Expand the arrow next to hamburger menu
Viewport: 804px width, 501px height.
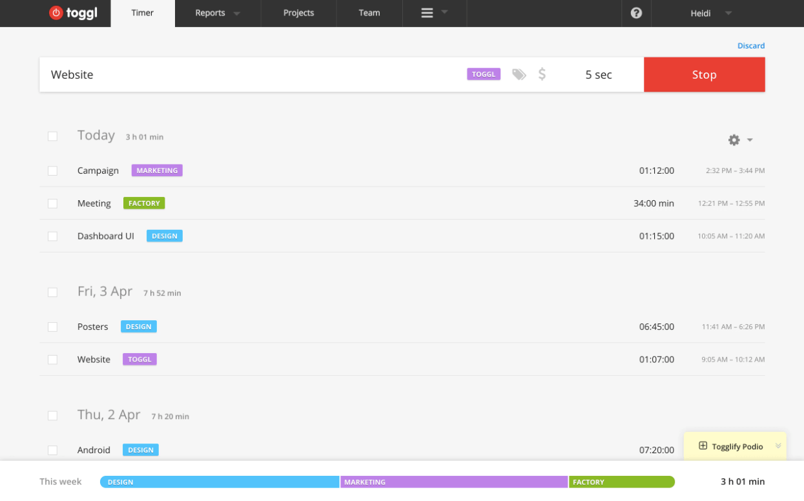pos(444,12)
